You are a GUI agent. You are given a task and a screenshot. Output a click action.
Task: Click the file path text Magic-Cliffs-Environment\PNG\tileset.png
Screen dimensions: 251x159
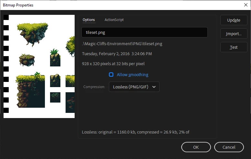coord(122,44)
